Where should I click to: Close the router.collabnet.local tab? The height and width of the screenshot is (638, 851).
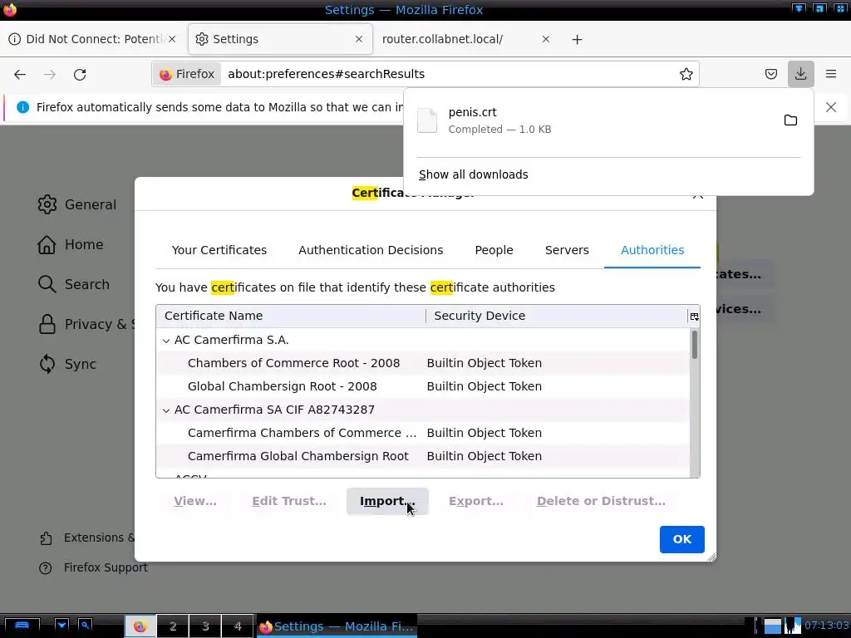[x=546, y=39]
